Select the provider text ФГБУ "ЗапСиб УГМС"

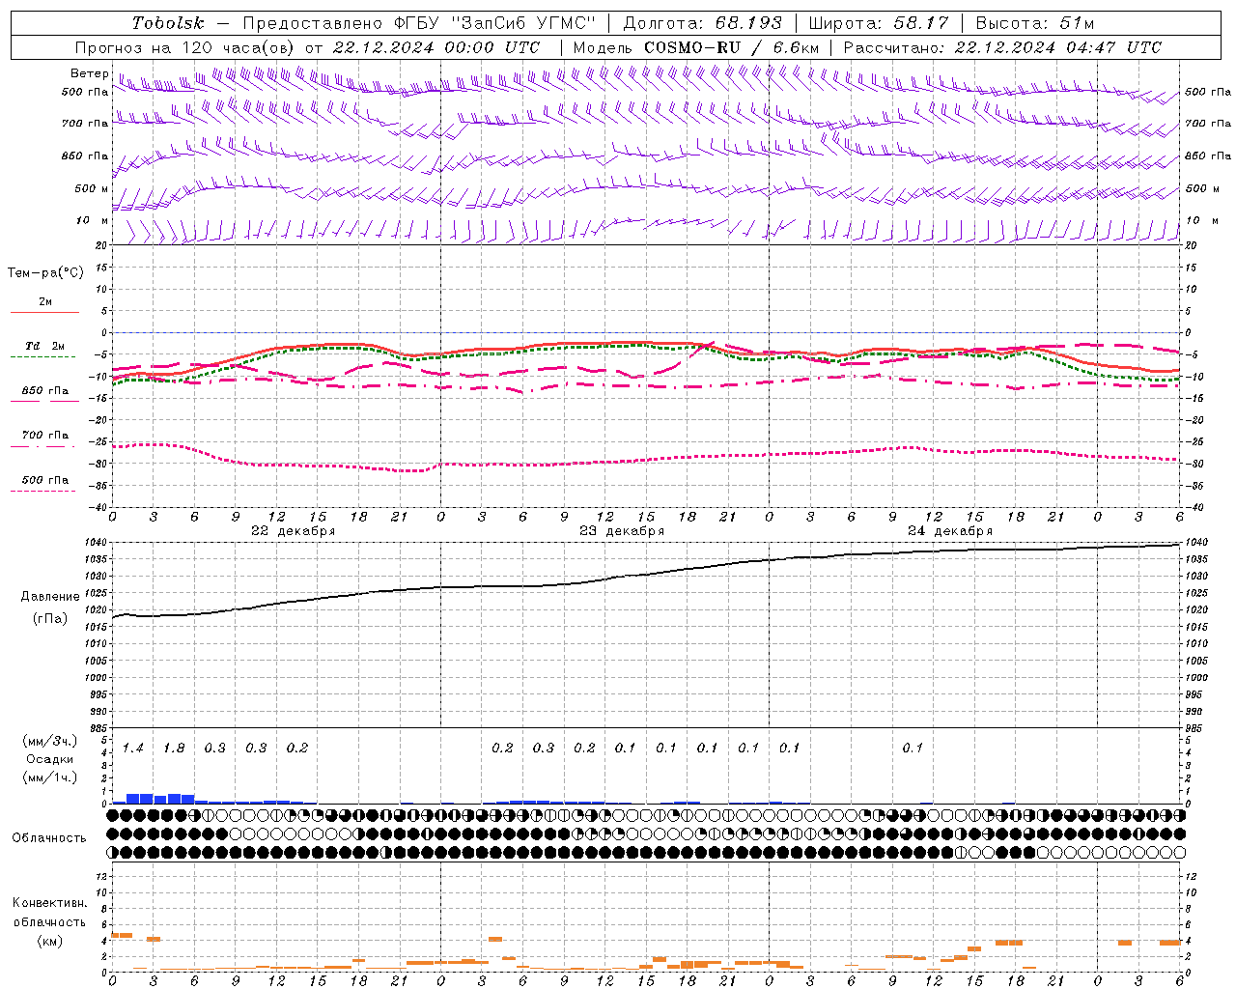tap(495, 23)
